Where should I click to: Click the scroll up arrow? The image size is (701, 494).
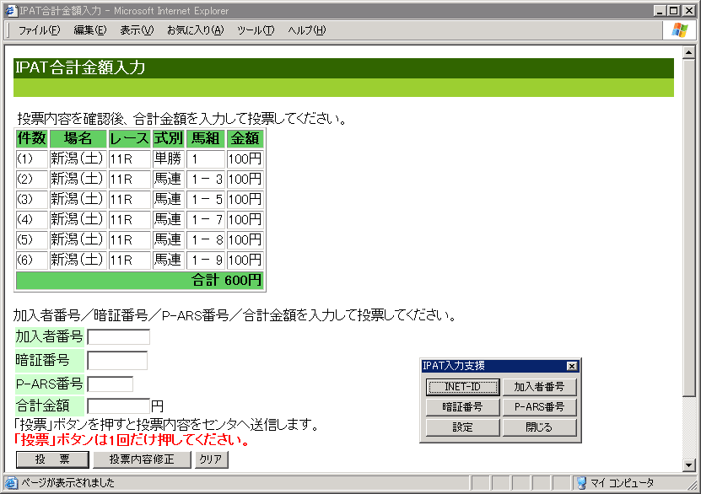pyautogui.click(x=689, y=53)
